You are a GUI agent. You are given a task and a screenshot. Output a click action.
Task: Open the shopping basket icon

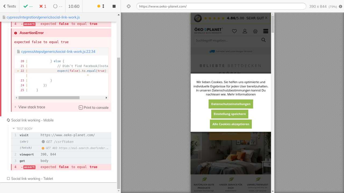[255, 31]
